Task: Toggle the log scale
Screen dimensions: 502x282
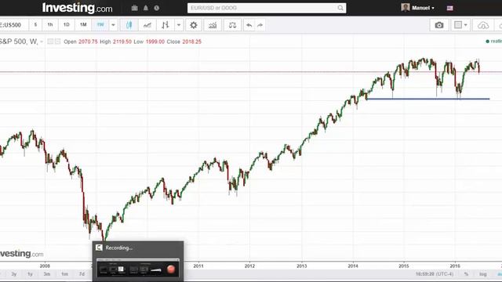Action: [x=483, y=274]
